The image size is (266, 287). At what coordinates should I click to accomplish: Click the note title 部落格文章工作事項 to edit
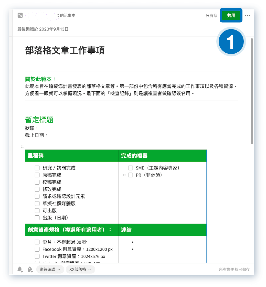(65, 51)
